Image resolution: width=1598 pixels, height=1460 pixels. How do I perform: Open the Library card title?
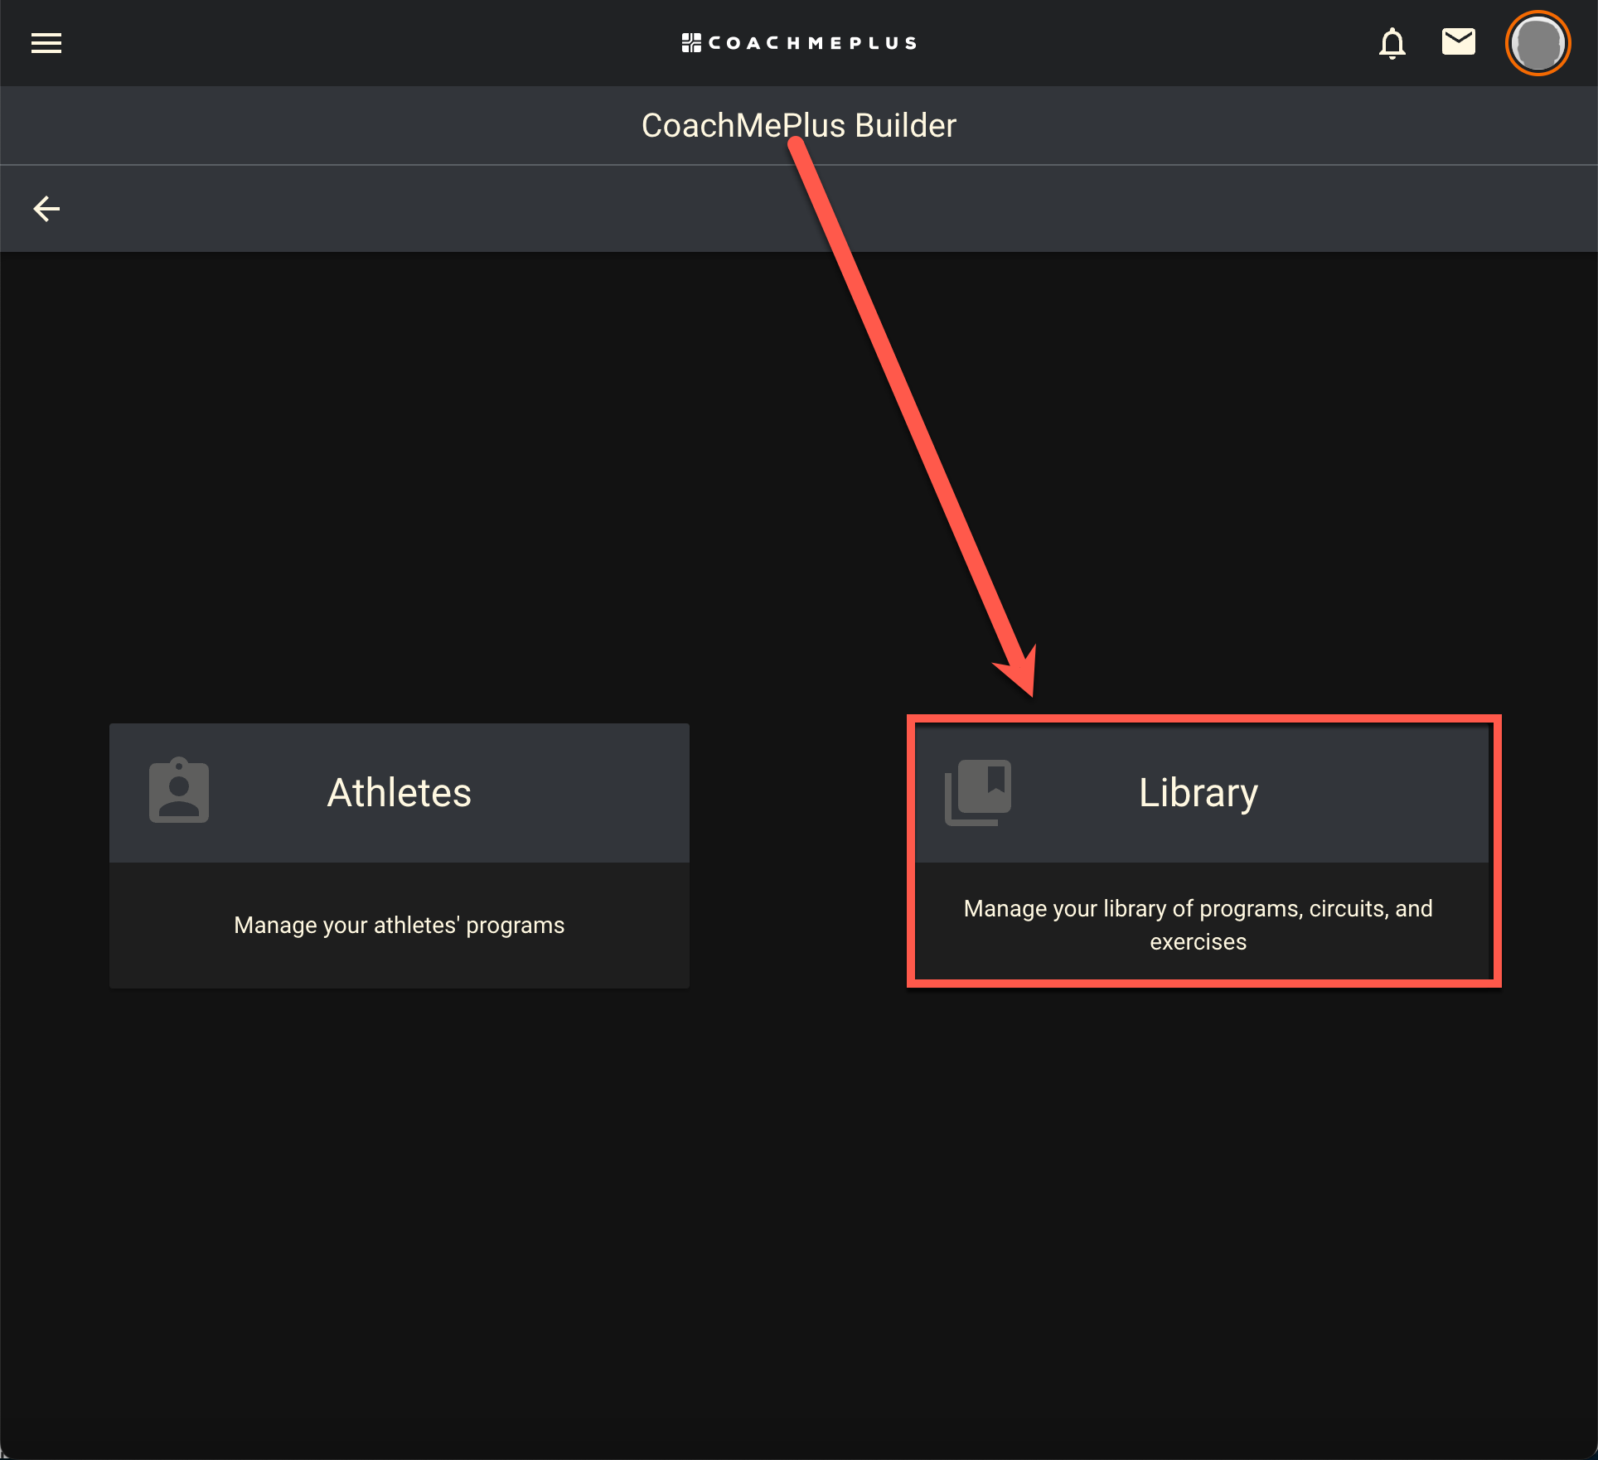click(1198, 793)
